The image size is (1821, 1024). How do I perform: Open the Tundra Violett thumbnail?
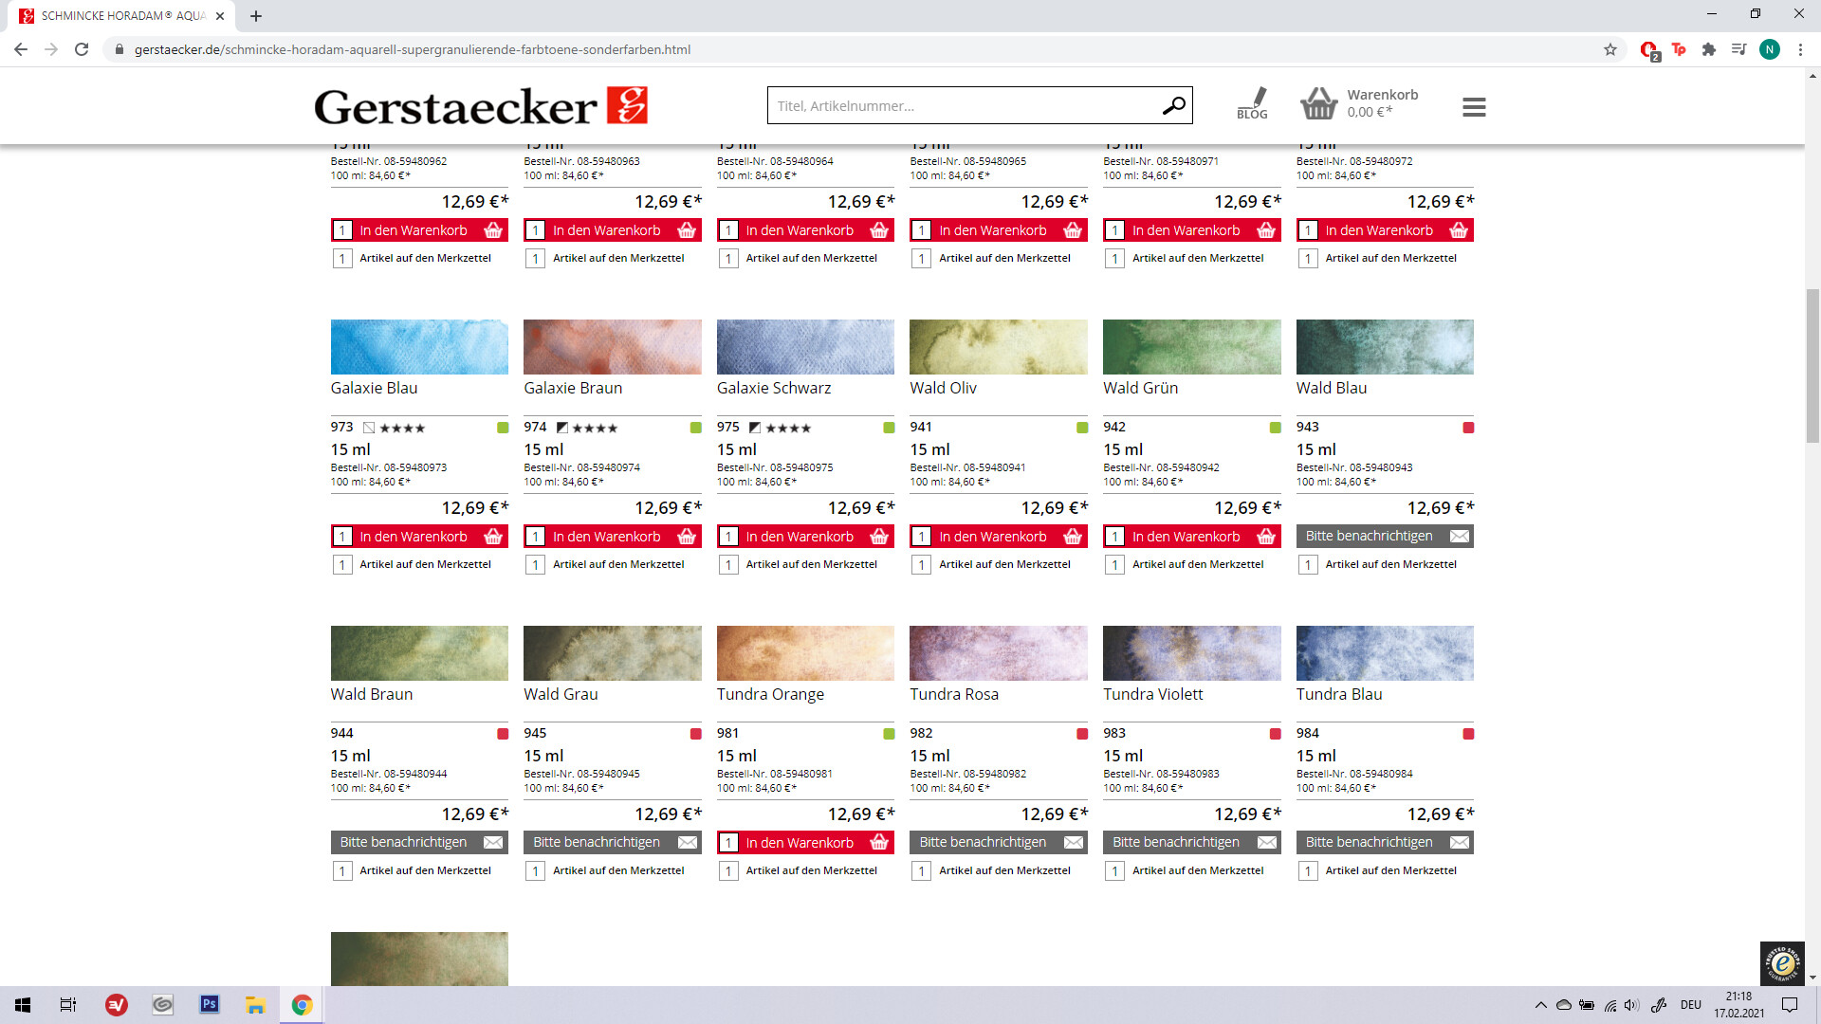click(1191, 653)
